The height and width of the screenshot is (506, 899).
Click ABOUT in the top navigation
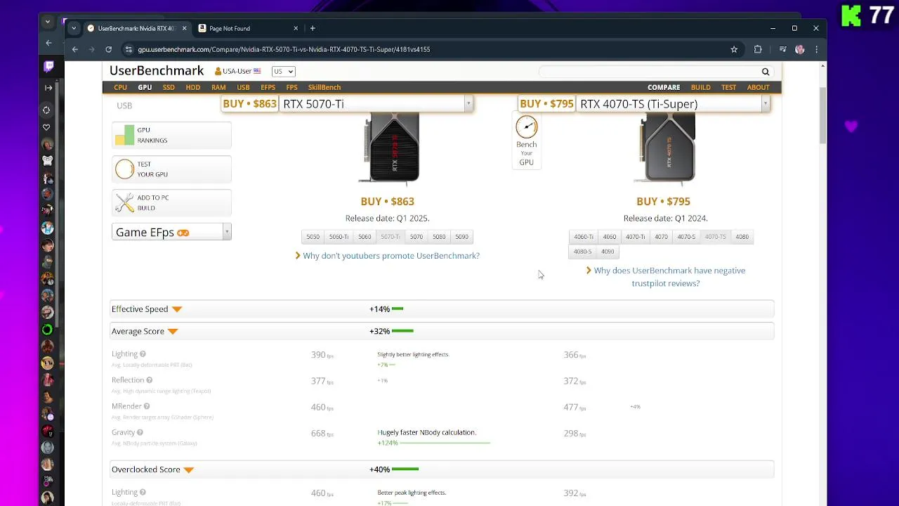click(758, 87)
